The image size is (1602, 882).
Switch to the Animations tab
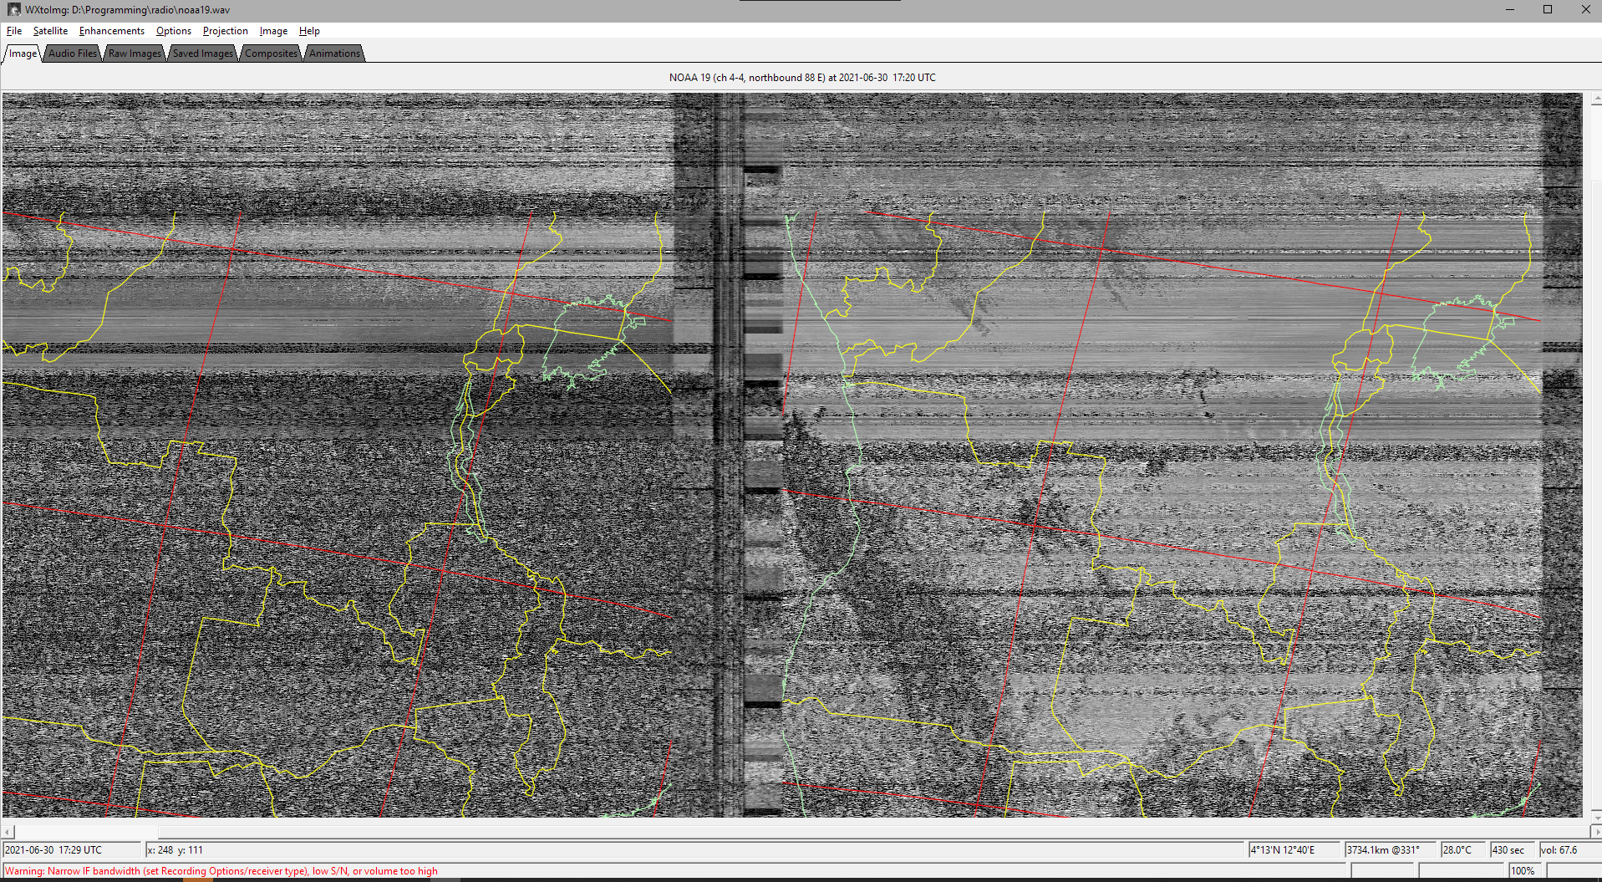[334, 54]
